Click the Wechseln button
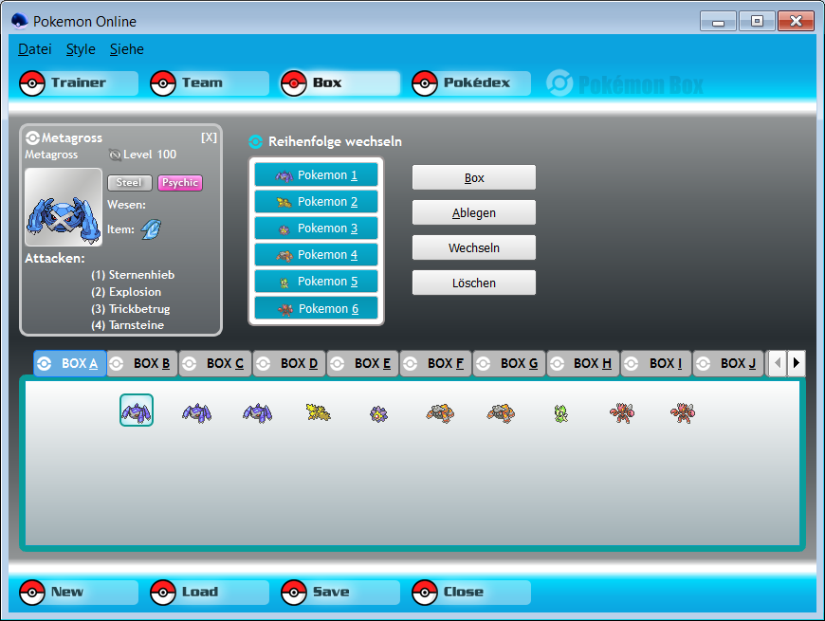 pos(474,247)
